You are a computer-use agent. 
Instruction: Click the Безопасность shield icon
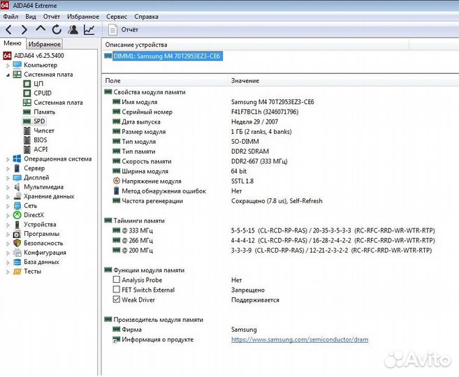[17, 243]
